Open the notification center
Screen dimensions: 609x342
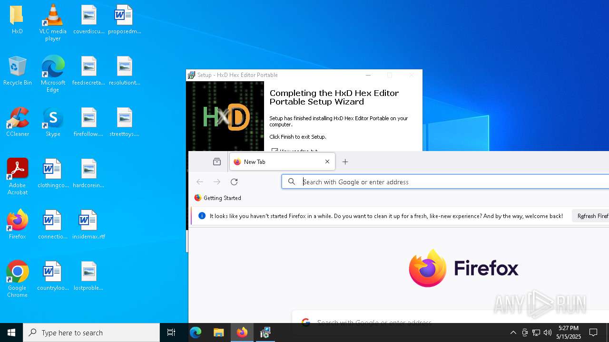tap(593, 332)
